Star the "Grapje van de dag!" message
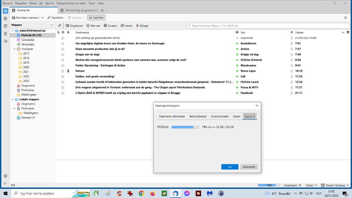 pos(63,55)
